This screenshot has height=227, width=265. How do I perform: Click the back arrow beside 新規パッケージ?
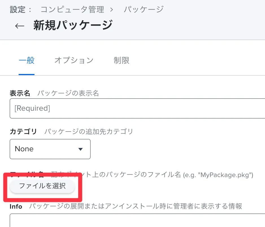point(19,26)
